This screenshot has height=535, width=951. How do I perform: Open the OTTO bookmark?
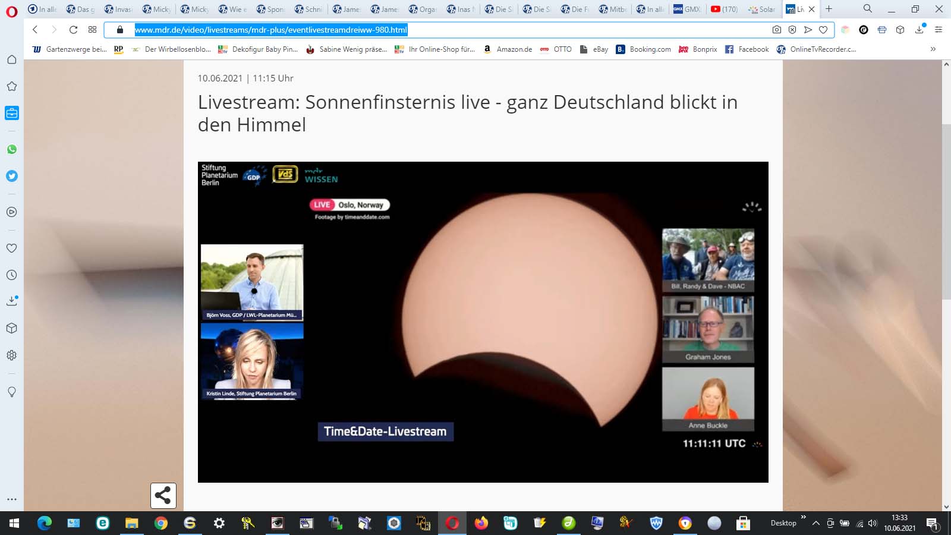[x=556, y=49]
